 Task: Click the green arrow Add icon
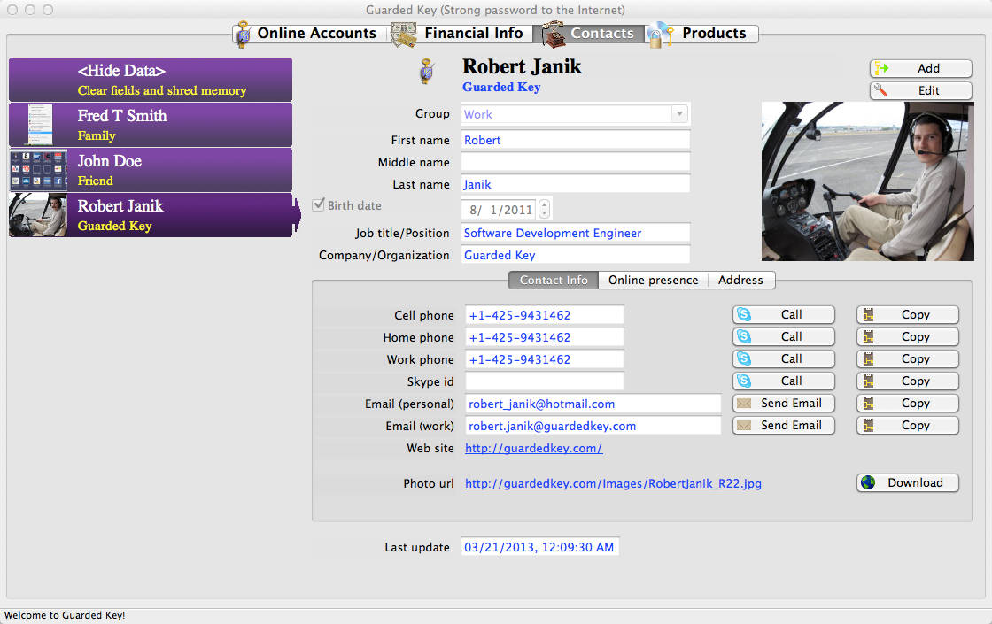point(881,68)
